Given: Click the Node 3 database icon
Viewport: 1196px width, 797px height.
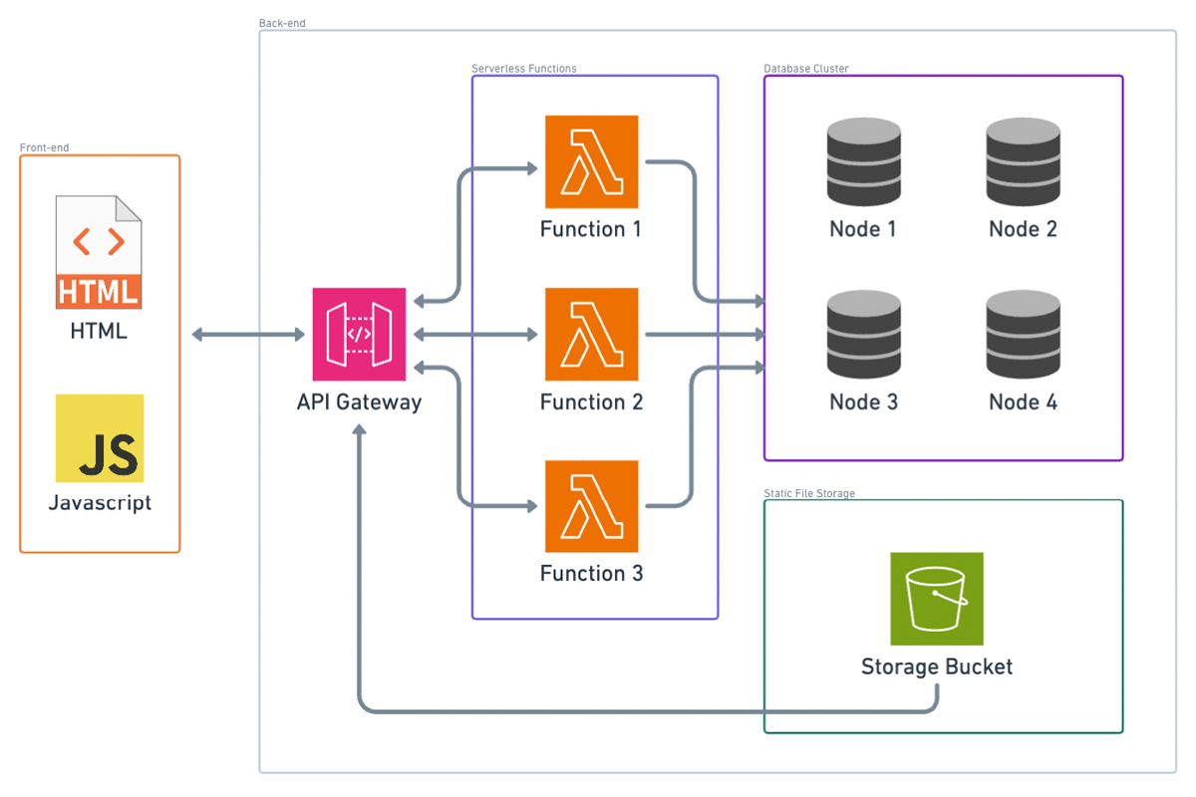Looking at the screenshot, I should 863,336.
